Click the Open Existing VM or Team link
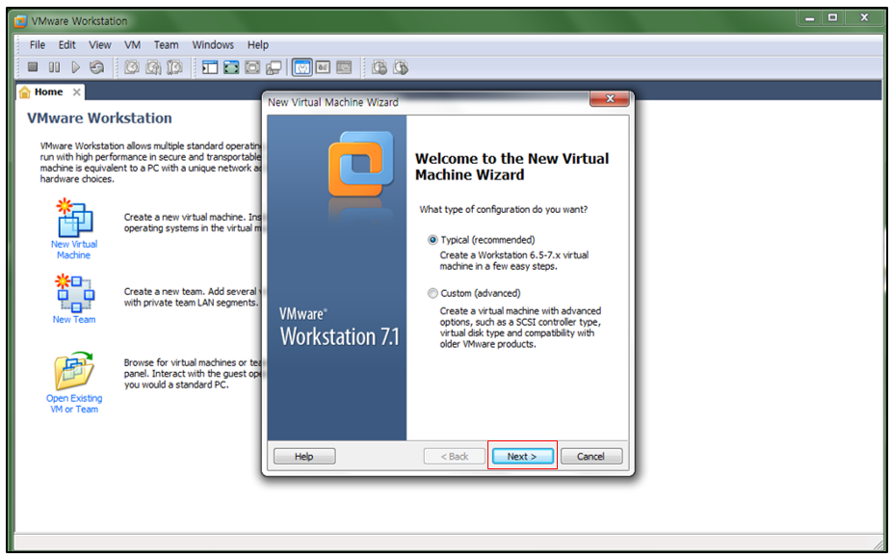 tap(74, 404)
